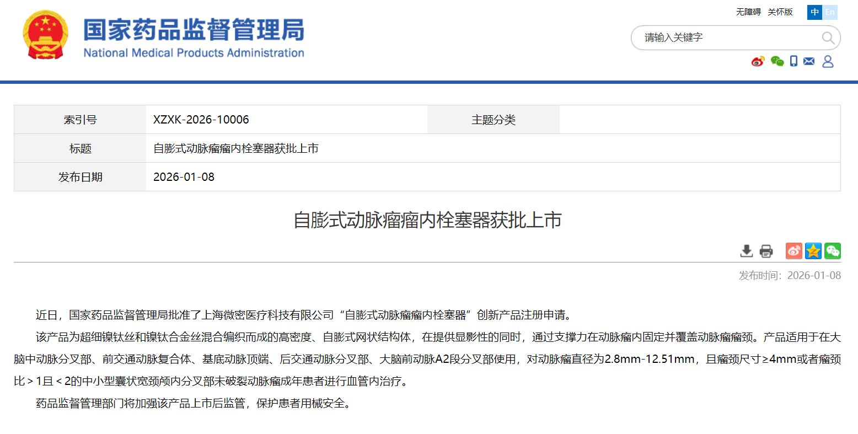Click the search magnifier icon
858x434 pixels.
tap(828, 37)
